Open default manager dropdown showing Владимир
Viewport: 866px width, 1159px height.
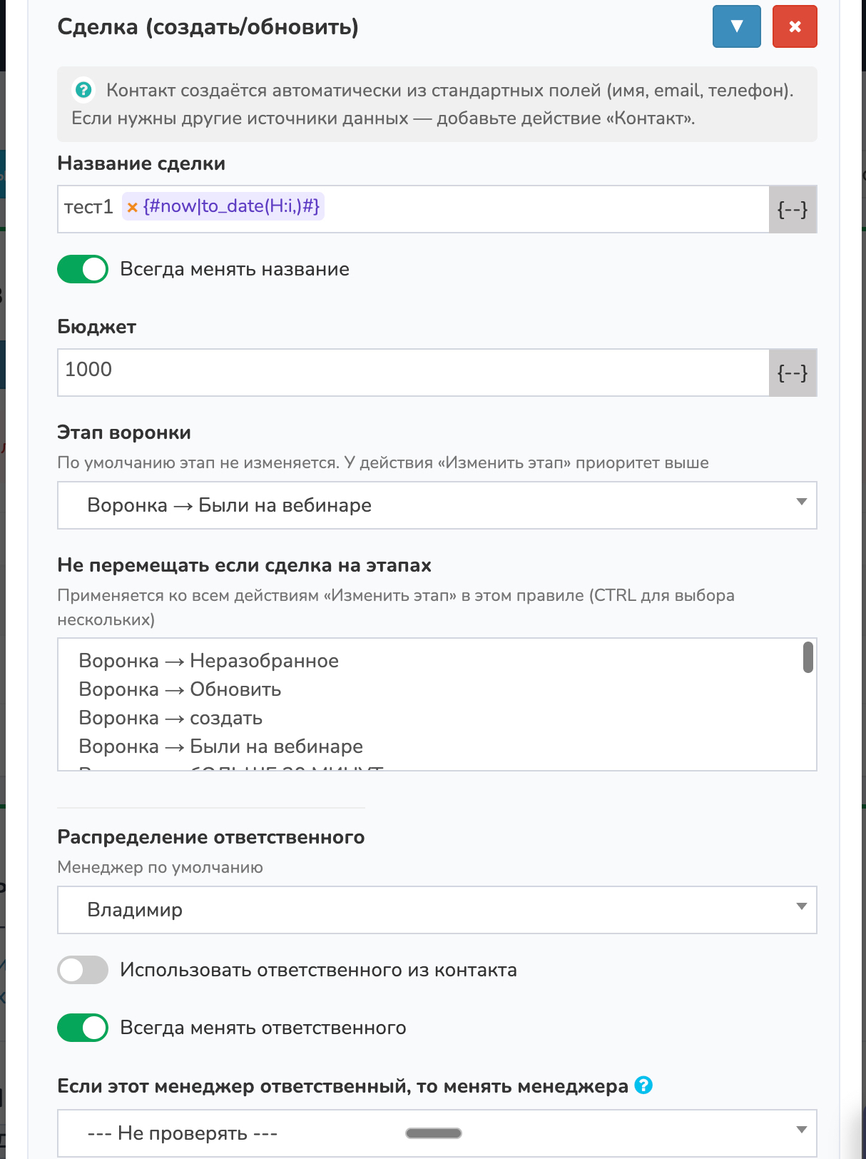point(437,910)
